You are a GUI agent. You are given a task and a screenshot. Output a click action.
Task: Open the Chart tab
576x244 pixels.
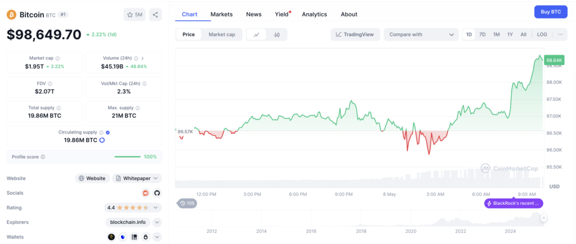(x=190, y=14)
